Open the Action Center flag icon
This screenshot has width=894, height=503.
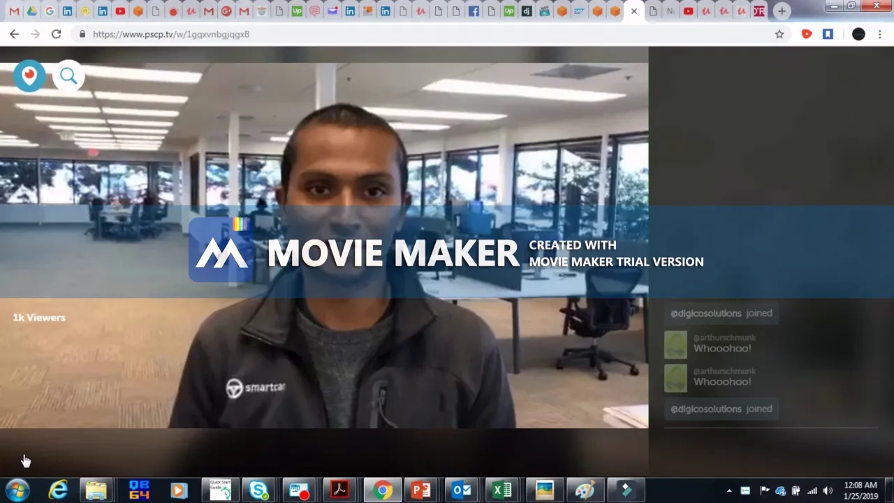(764, 490)
